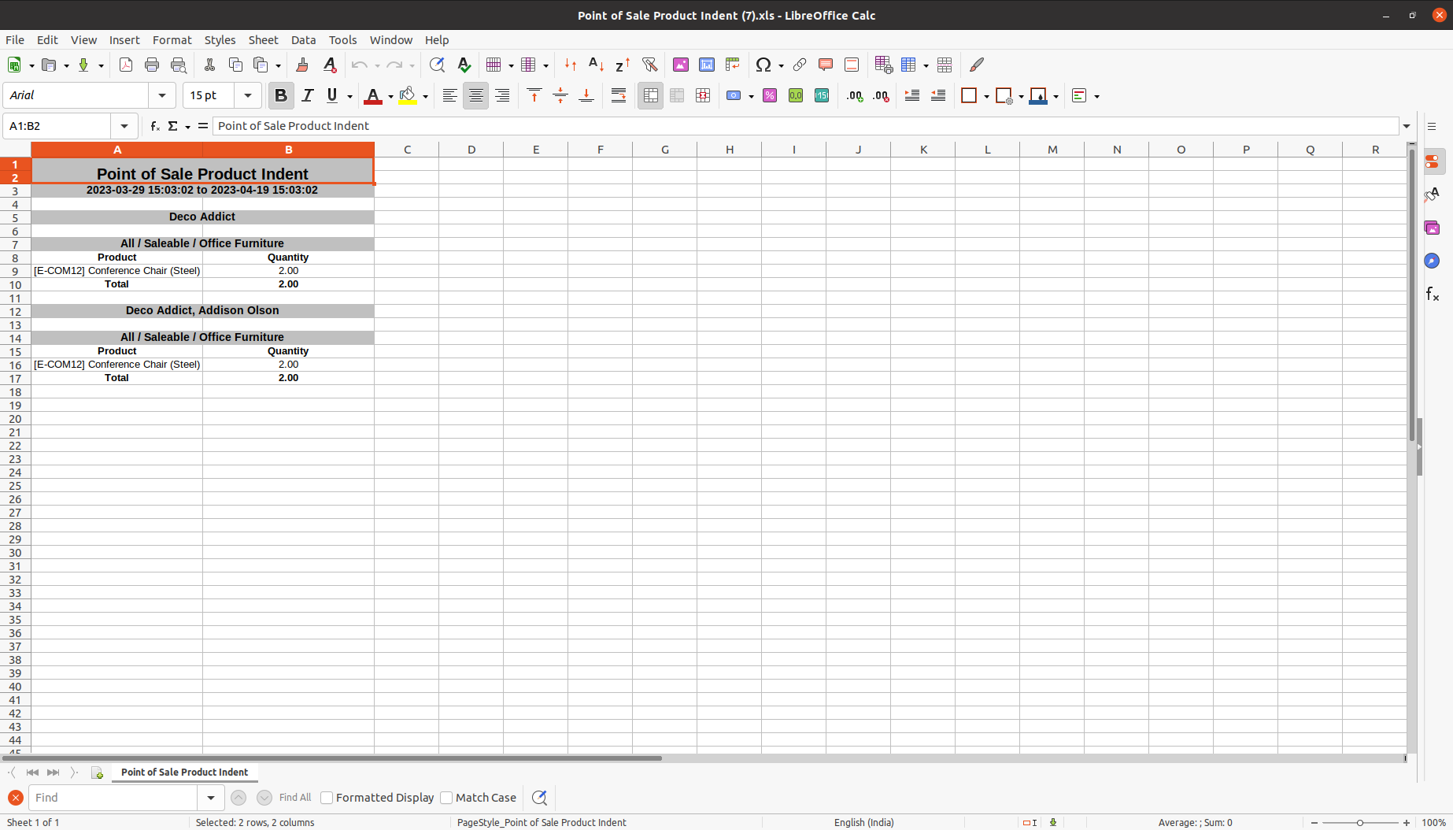Open the Data menu
Image resolution: width=1453 pixels, height=830 pixels.
[303, 40]
